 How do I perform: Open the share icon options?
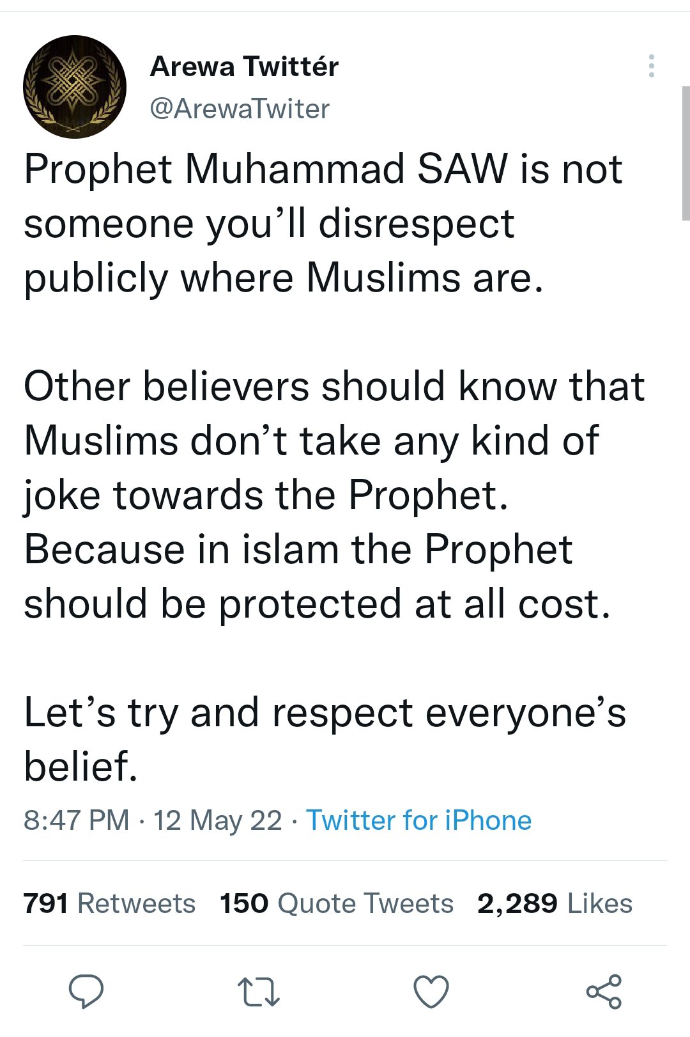pos(604,992)
